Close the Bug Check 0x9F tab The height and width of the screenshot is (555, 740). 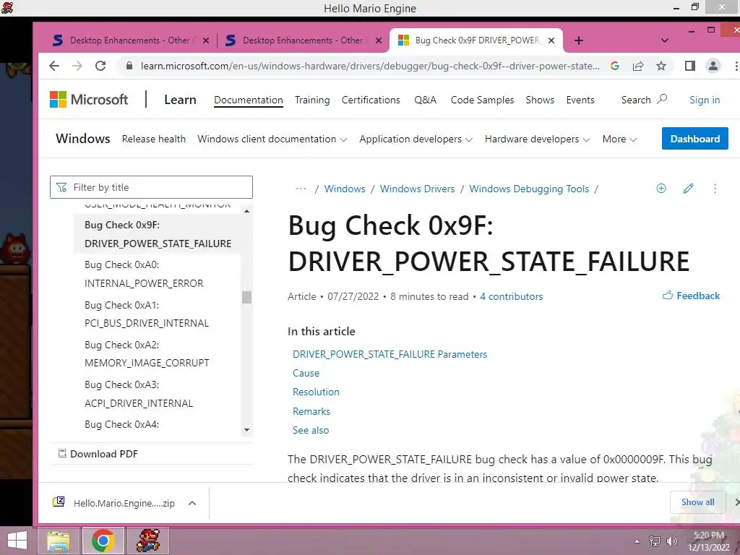(551, 40)
